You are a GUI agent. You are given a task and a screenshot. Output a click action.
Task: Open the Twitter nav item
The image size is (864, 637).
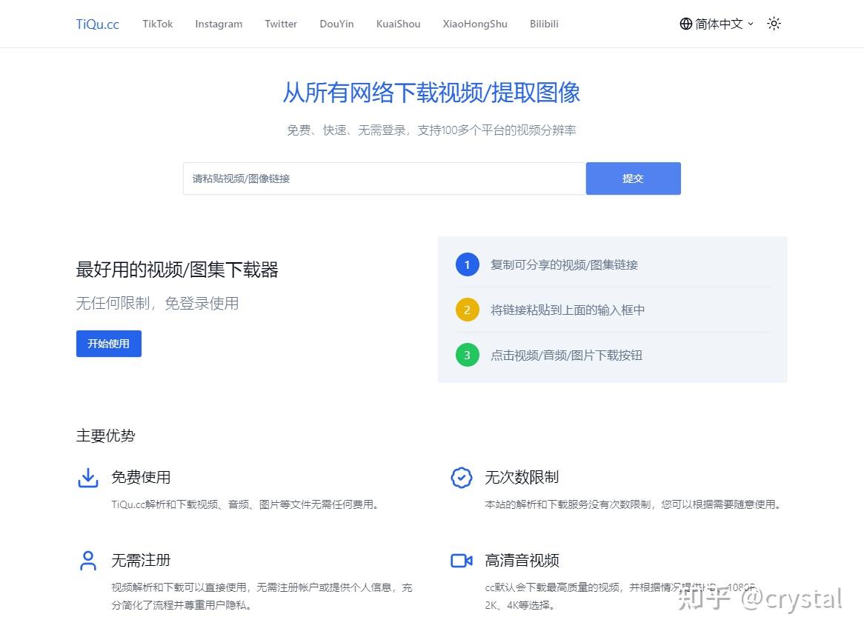281,24
